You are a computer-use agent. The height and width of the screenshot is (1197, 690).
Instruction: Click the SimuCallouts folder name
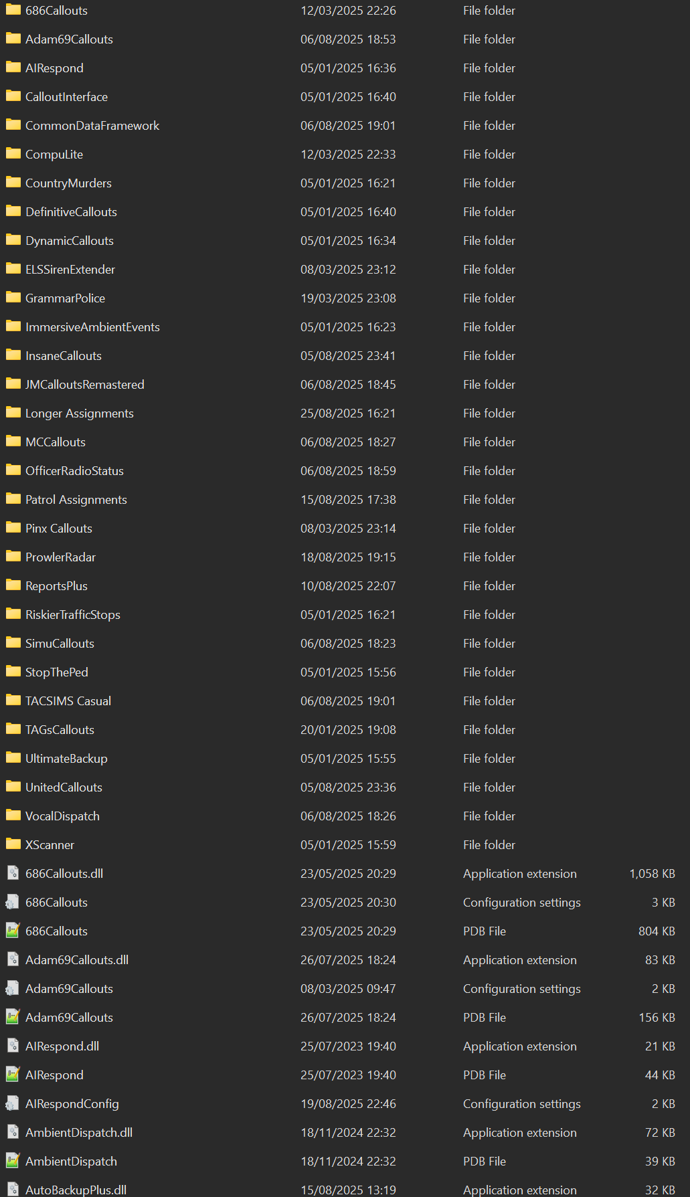60,644
